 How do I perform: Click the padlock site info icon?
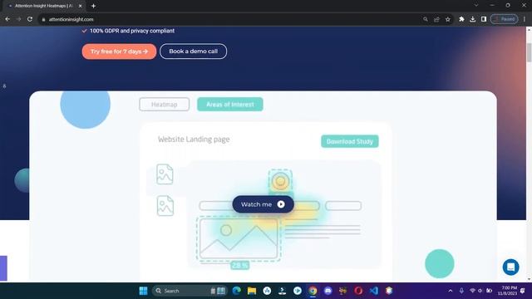click(43, 20)
